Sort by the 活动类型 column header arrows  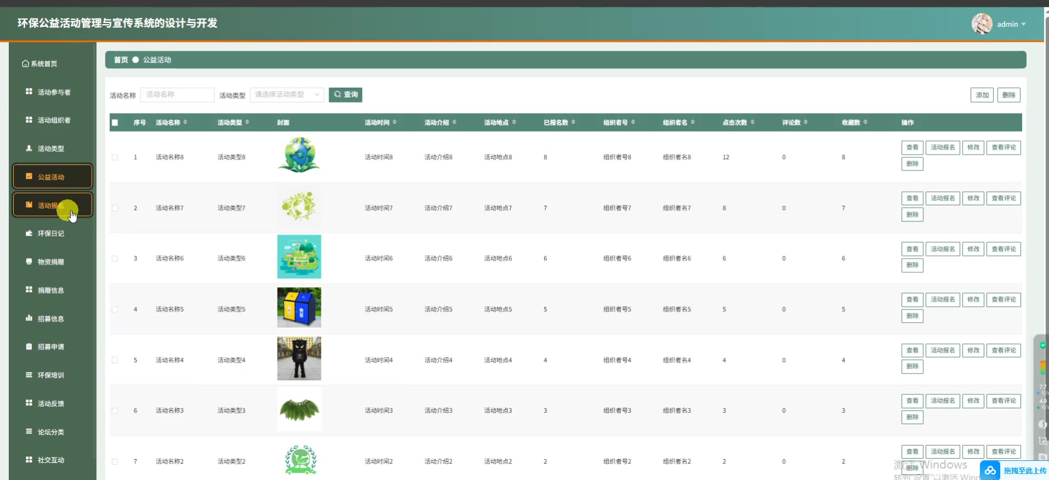247,122
